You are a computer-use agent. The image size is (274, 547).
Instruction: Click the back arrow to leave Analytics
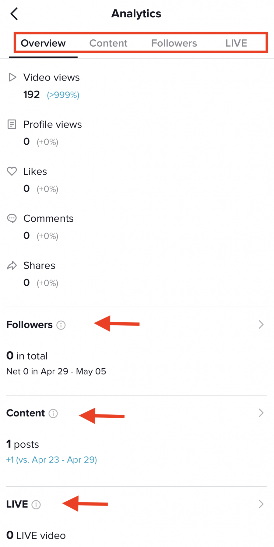(x=14, y=13)
